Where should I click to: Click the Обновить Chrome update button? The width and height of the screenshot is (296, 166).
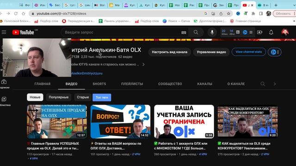point(284,13)
